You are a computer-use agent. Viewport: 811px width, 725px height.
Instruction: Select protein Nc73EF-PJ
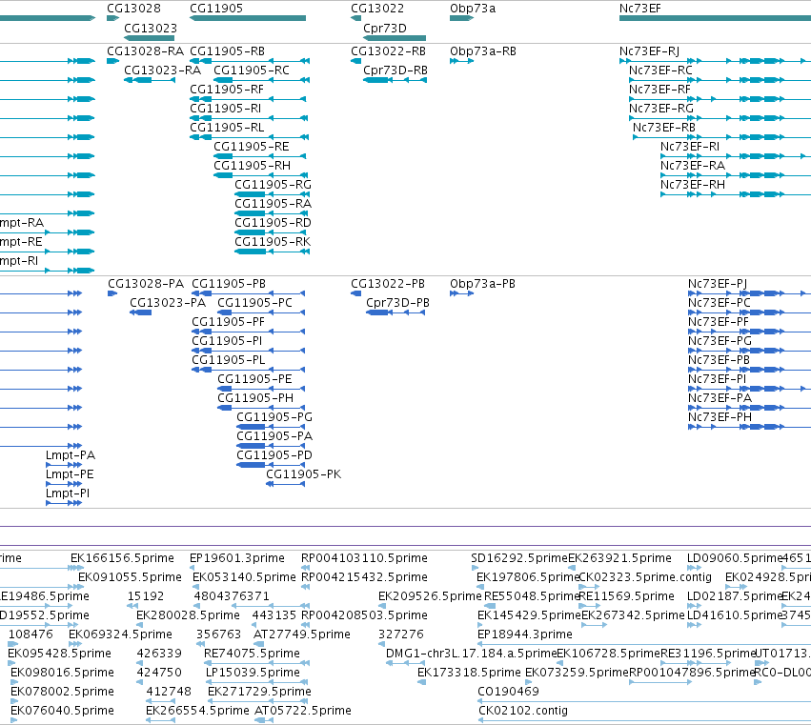coord(718,284)
